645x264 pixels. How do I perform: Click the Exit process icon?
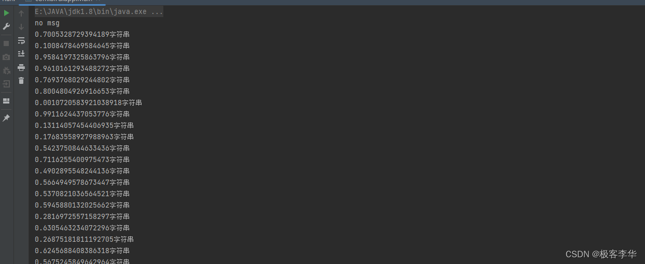[x=6, y=84]
